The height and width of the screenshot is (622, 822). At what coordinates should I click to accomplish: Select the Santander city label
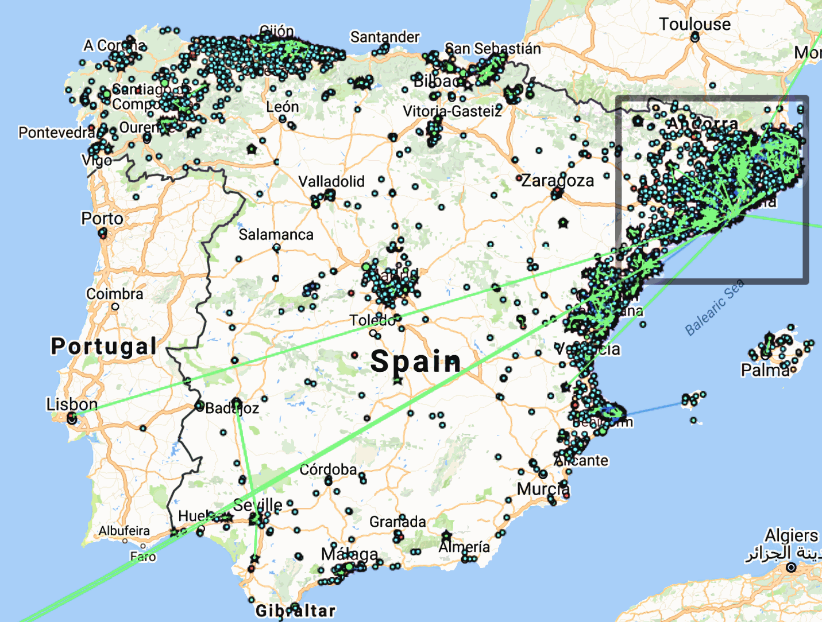(385, 37)
